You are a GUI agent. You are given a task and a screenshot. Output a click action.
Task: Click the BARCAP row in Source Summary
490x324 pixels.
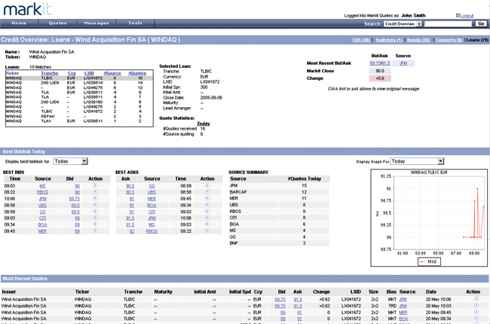pyautogui.click(x=279, y=192)
